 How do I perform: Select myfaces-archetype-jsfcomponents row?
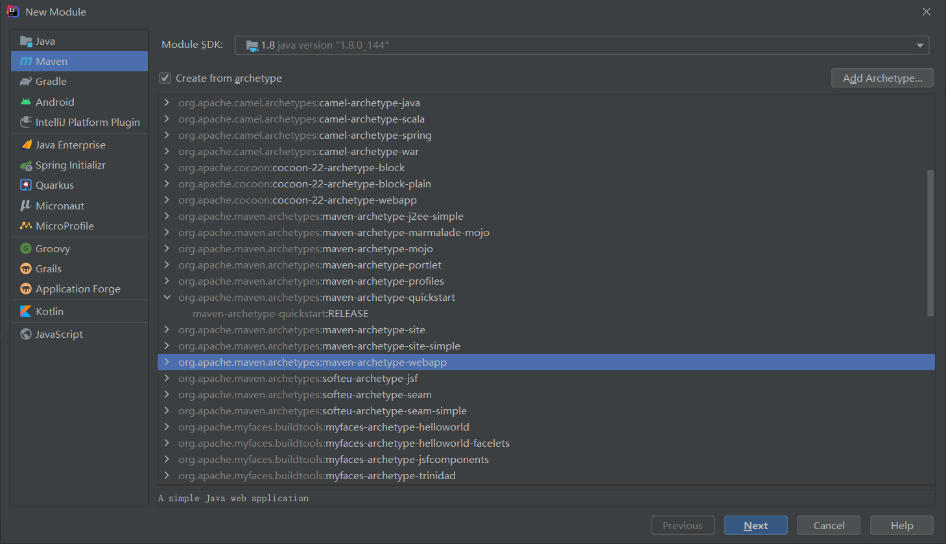(546, 459)
